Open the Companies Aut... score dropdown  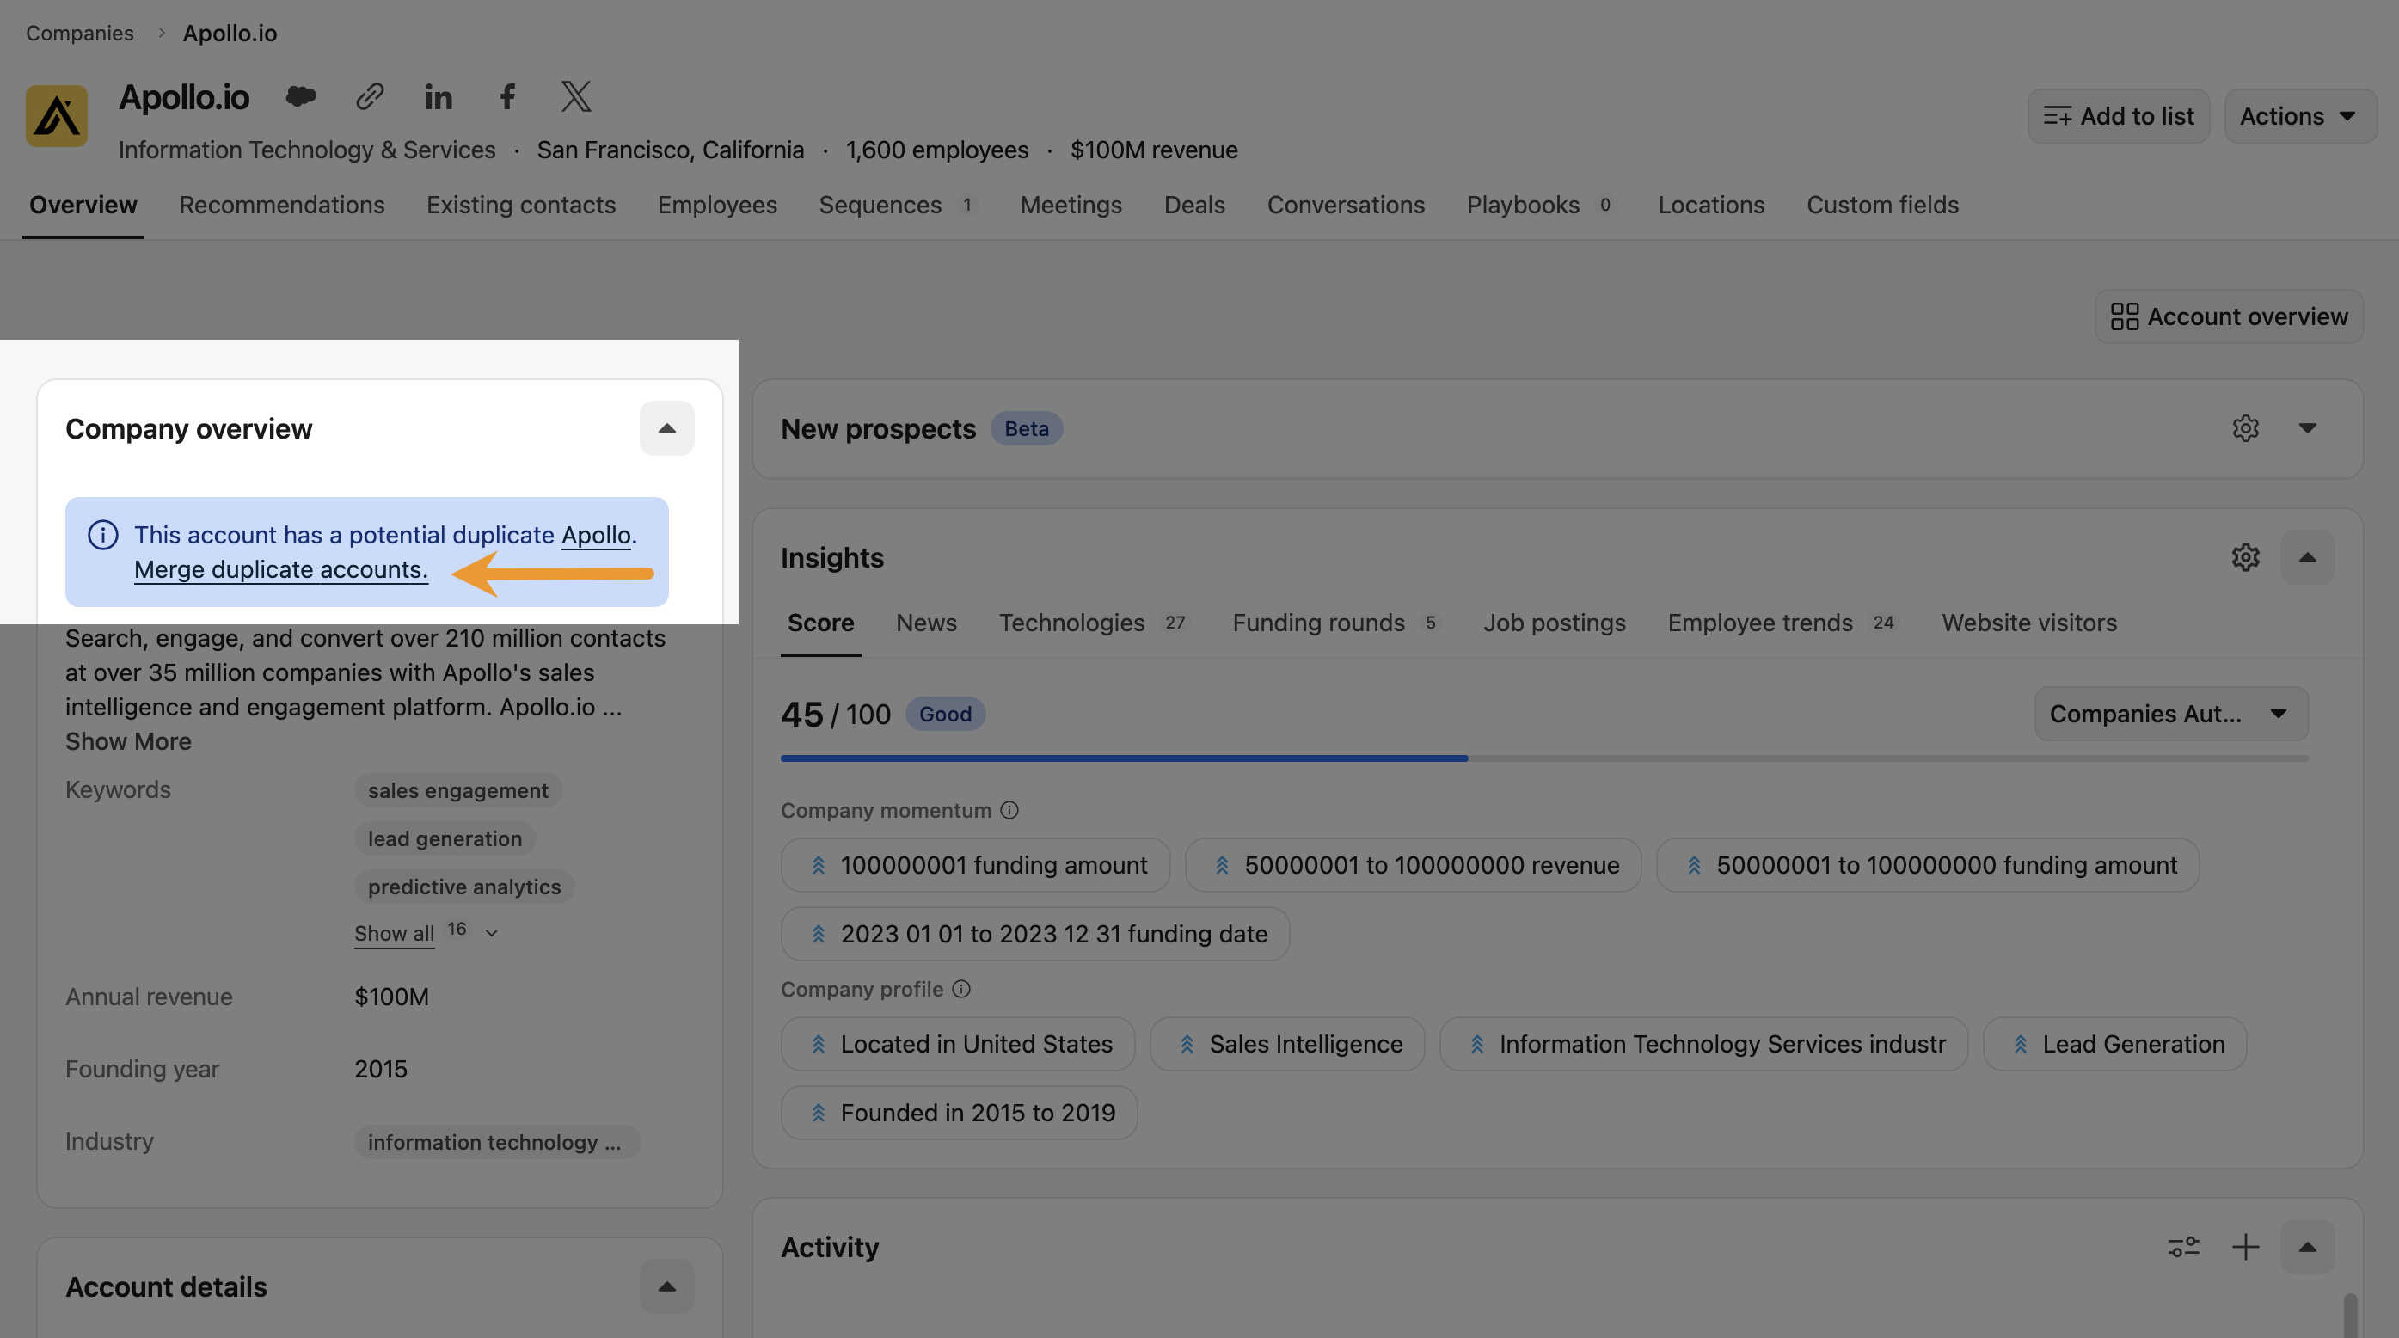[2170, 715]
